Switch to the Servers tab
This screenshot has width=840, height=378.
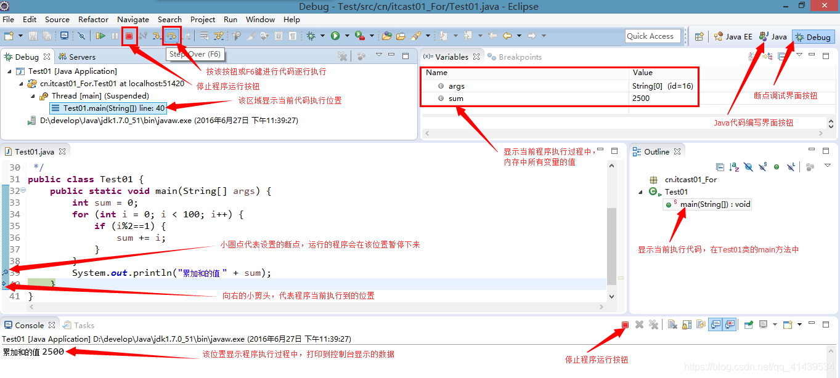[x=77, y=57]
